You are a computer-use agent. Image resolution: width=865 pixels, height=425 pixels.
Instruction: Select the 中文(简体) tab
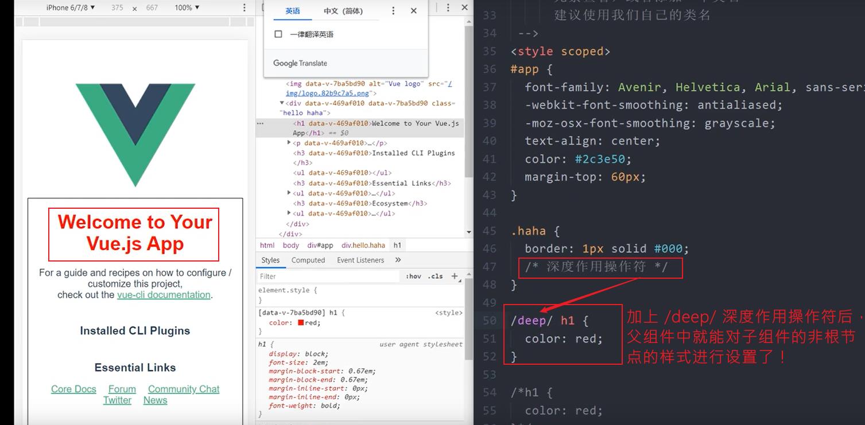[x=343, y=11]
